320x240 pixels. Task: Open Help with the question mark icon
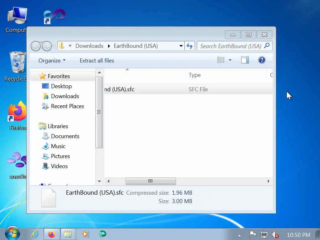(x=262, y=60)
